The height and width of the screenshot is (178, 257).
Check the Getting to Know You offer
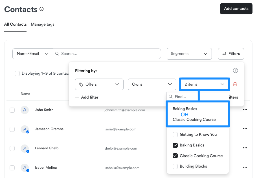click(175, 135)
